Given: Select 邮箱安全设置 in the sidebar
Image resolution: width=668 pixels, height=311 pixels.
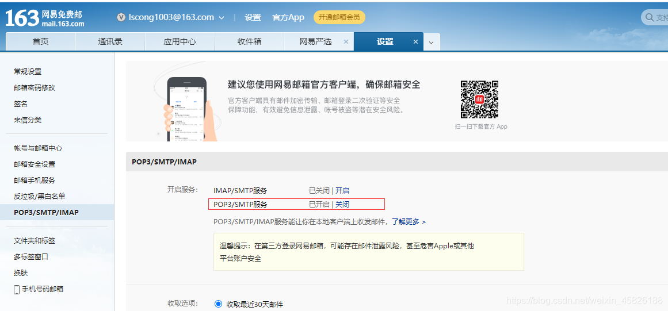Looking at the screenshot, I should pyautogui.click(x=35, y=164).
